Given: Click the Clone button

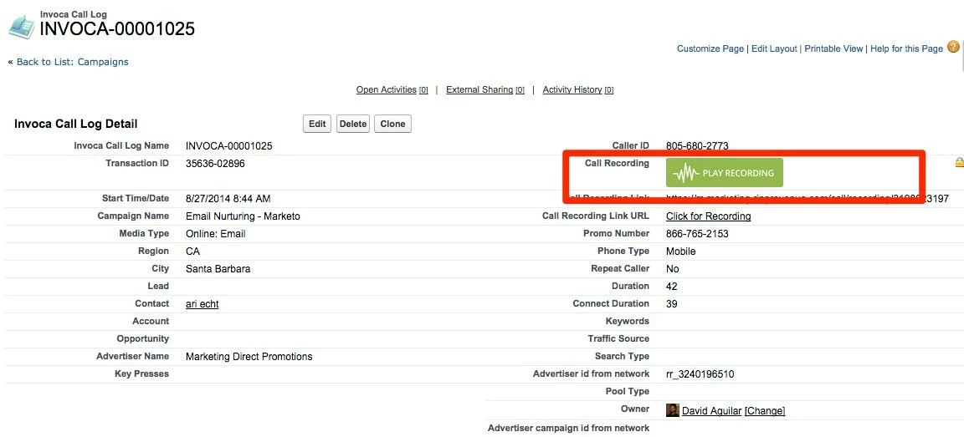Looking at the screenshot, I should 392,124.
